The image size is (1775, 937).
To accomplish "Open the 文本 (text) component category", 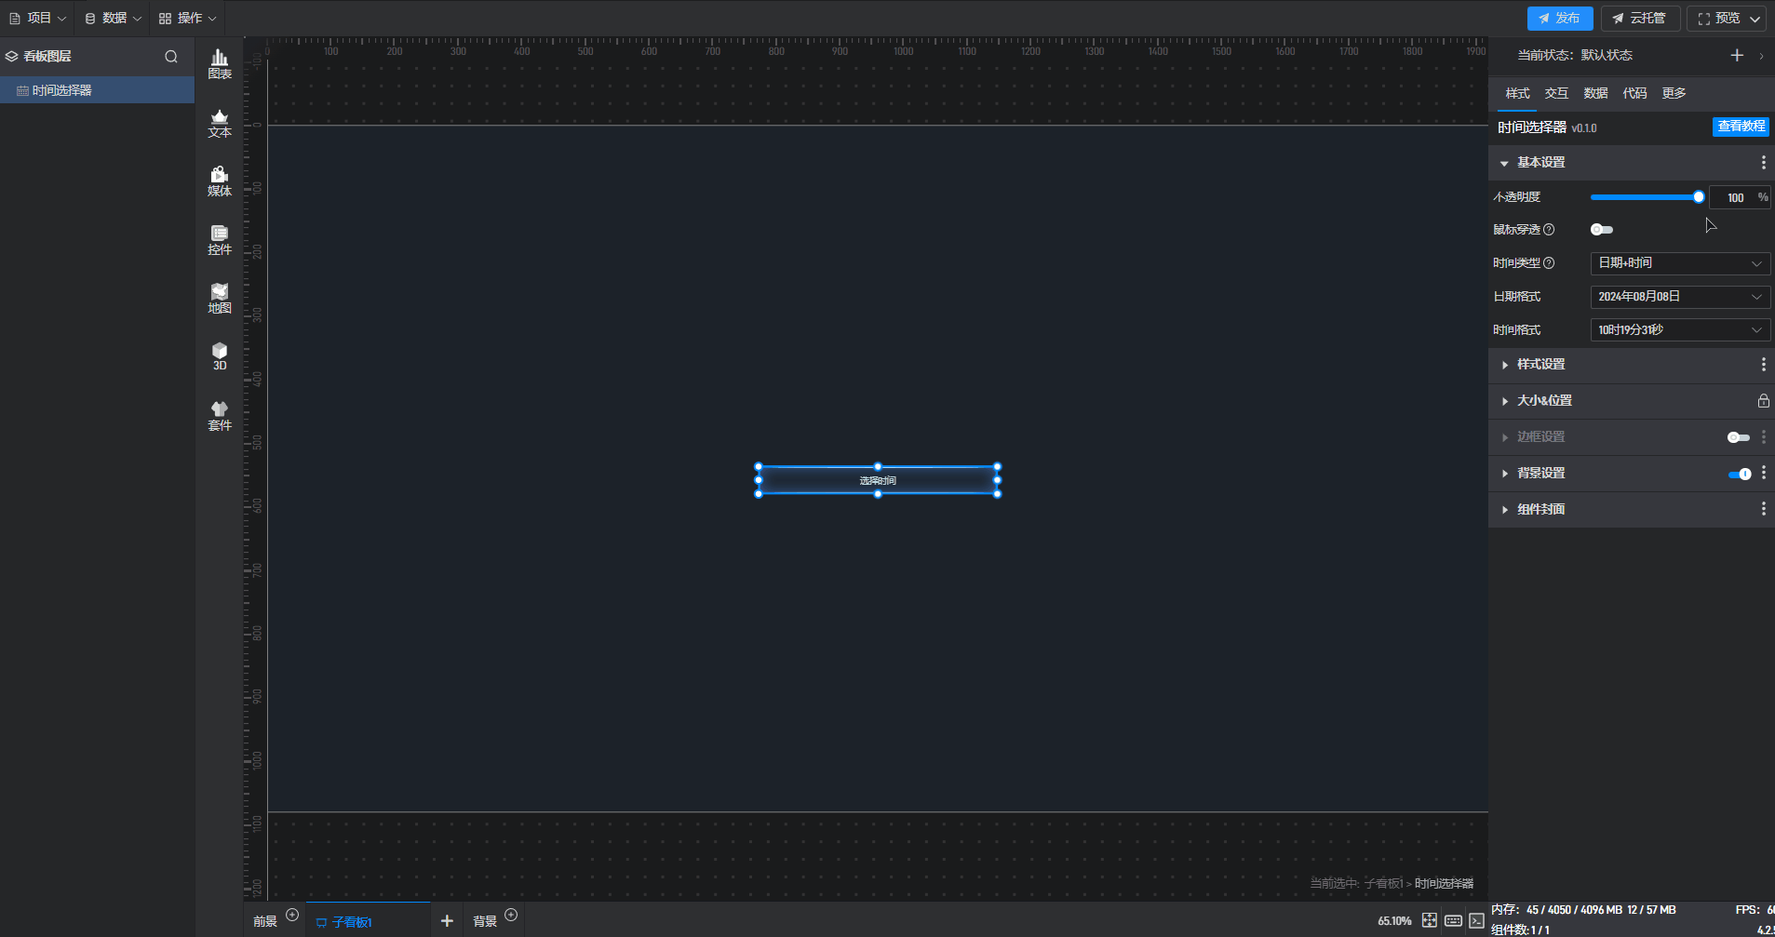I will pos(220,124).
